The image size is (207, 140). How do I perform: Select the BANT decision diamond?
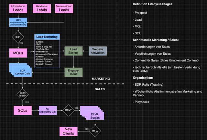[68, 111]
